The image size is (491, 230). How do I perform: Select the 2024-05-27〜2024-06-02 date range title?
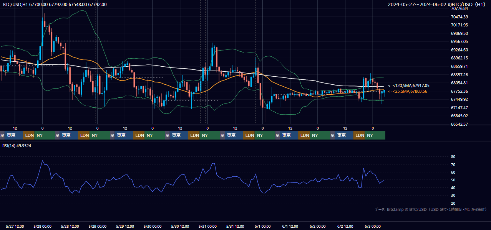[x=437, y=5]
